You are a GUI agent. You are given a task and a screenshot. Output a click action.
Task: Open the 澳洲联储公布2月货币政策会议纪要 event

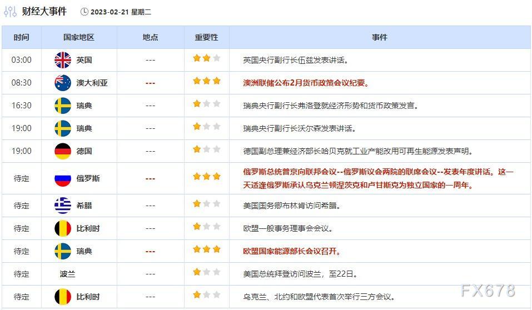click(x=306, y=83)
